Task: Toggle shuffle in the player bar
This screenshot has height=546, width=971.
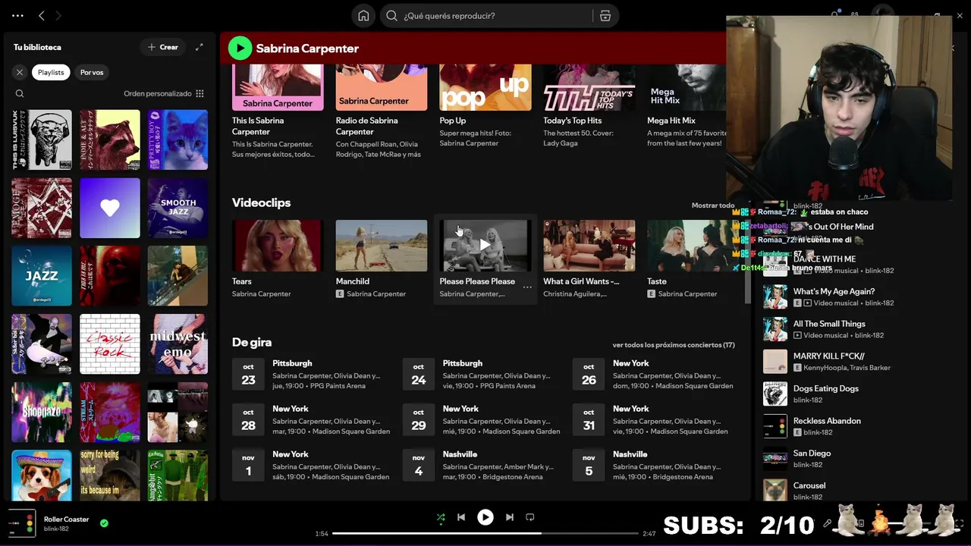Action: coord(441,517)
